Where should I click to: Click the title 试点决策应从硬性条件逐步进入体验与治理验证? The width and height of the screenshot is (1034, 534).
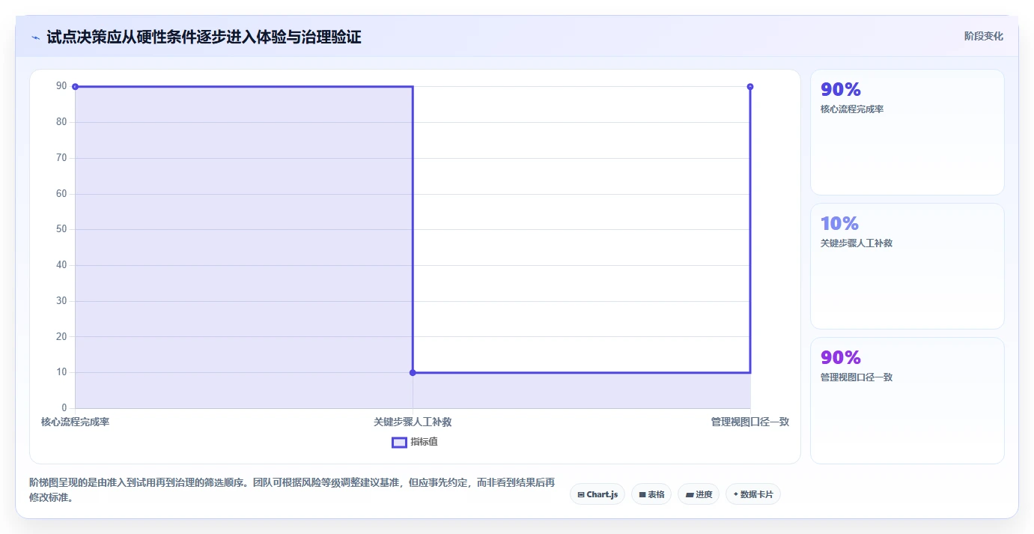(204, 37)
